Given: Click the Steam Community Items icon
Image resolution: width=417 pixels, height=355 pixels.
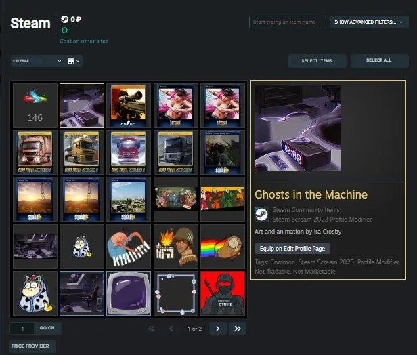Looking at the screenshot, I should pos(261,214).
